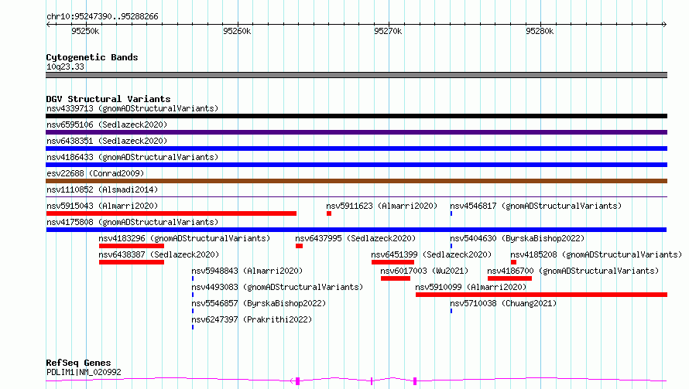Select the red nsv6438387 variant bar
Viewport: 689px width, 389px height.
(x=132, y=262)
